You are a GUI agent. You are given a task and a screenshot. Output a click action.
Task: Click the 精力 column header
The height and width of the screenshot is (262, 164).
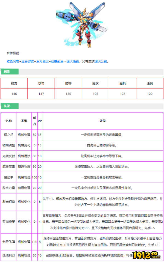click(x=14, y=83)
